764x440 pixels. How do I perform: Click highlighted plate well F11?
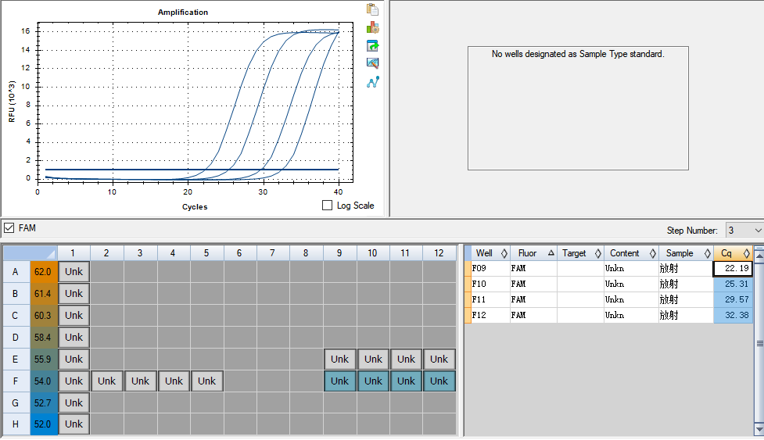[x=406, y=381]
